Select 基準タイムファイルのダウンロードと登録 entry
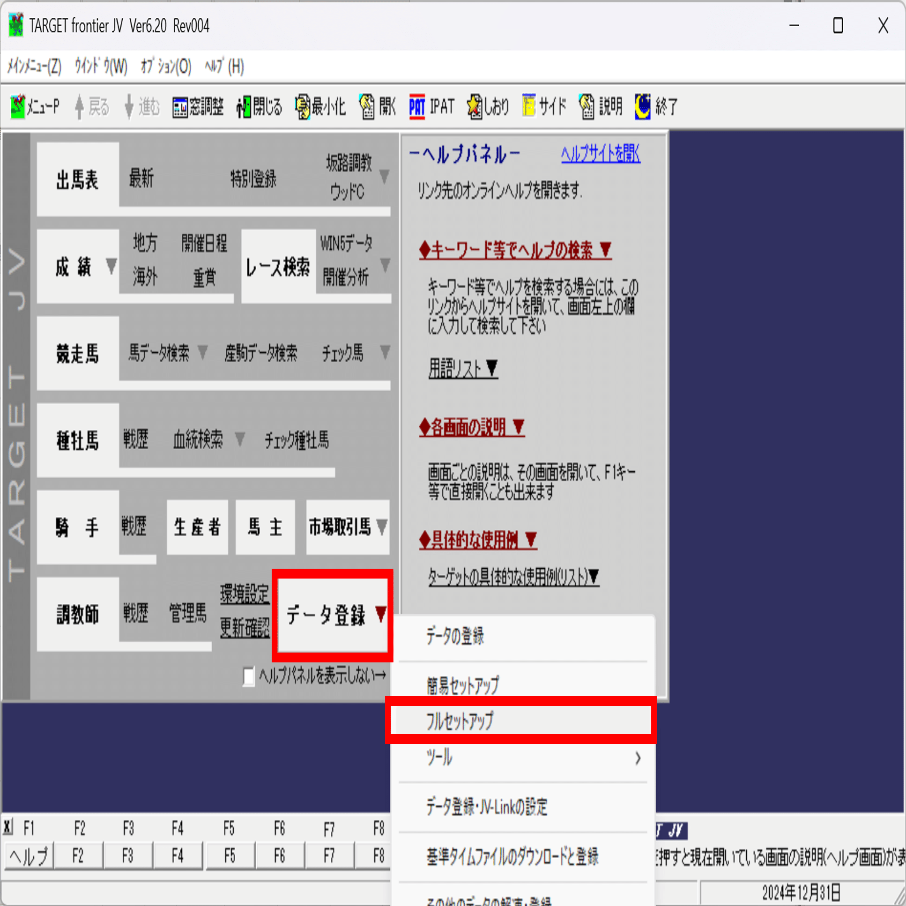The width and height of the screenshot is (906, 906). (x=522, y=857)
